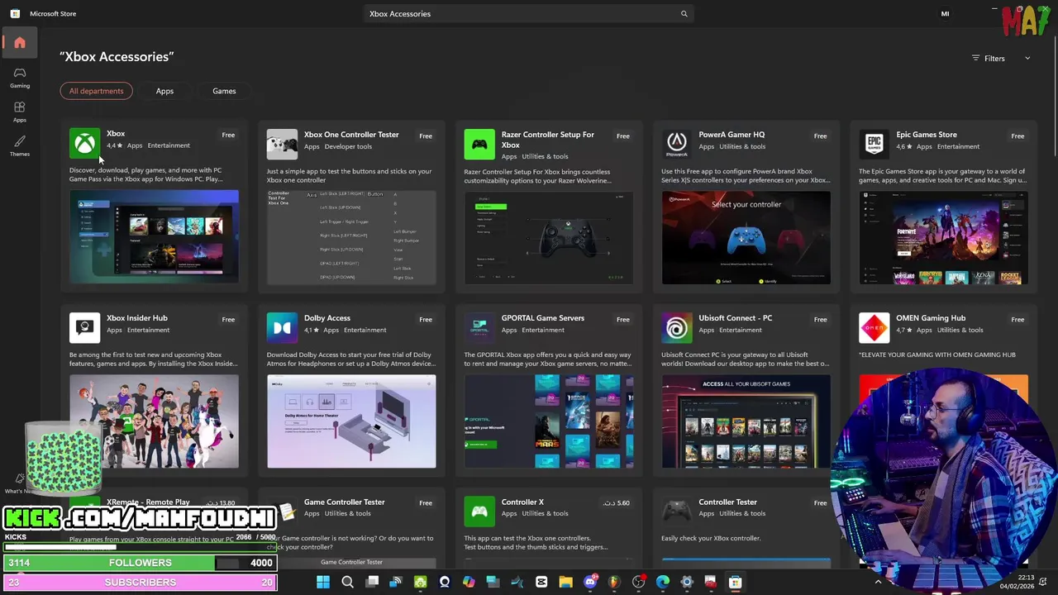Open Game Controller Tester title
The height and width of the screenshot is (595, 1058).
(345, 502)
